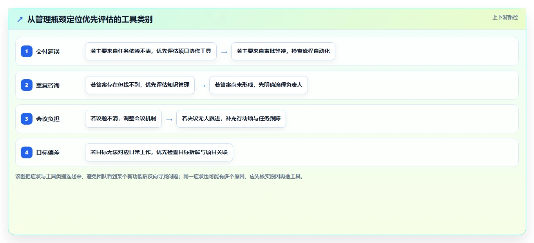Click the number 4 badge for 目标偏差
This screenshot has width=534, height=243.
pyautogui.click(x=27, y=152)
